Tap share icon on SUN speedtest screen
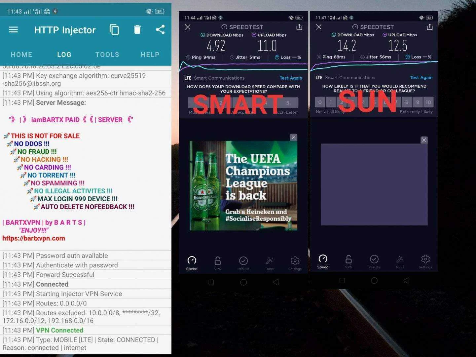This screenshot has height=357, width=476. point(429,27)
